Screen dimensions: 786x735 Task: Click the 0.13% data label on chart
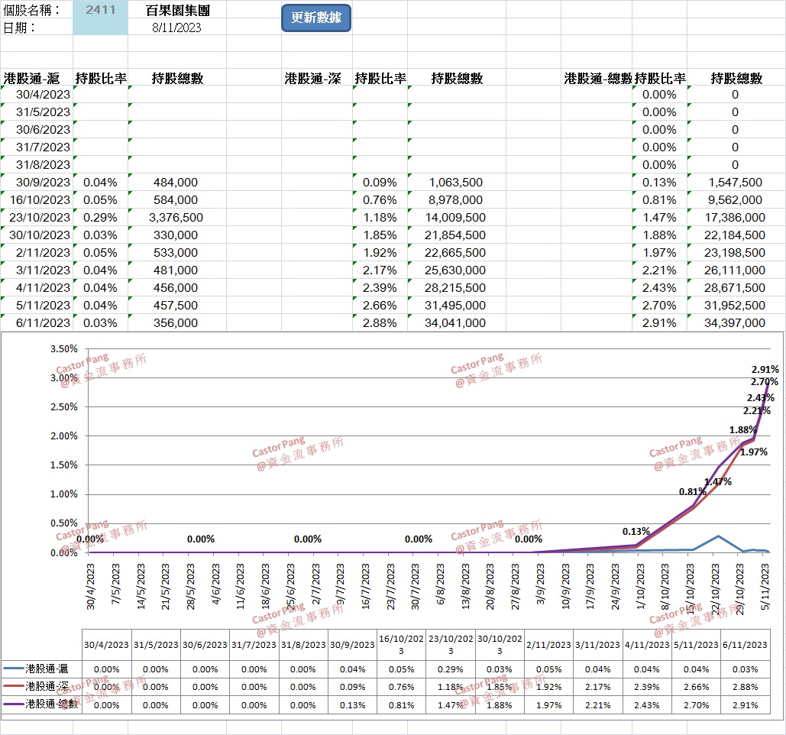tap(636, 531)
